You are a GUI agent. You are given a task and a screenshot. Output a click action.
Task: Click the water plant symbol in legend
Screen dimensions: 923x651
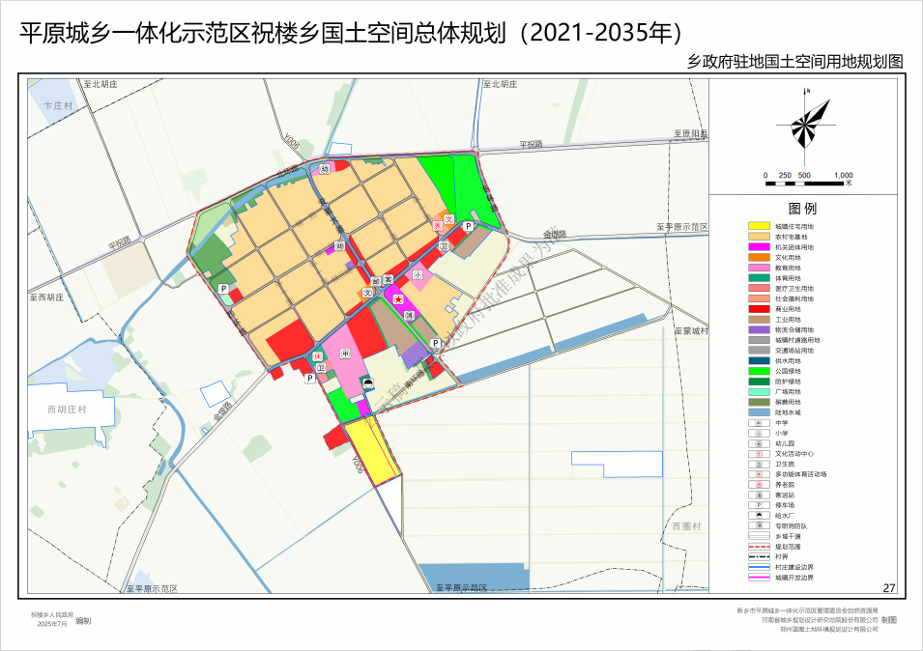click(760, 516)
